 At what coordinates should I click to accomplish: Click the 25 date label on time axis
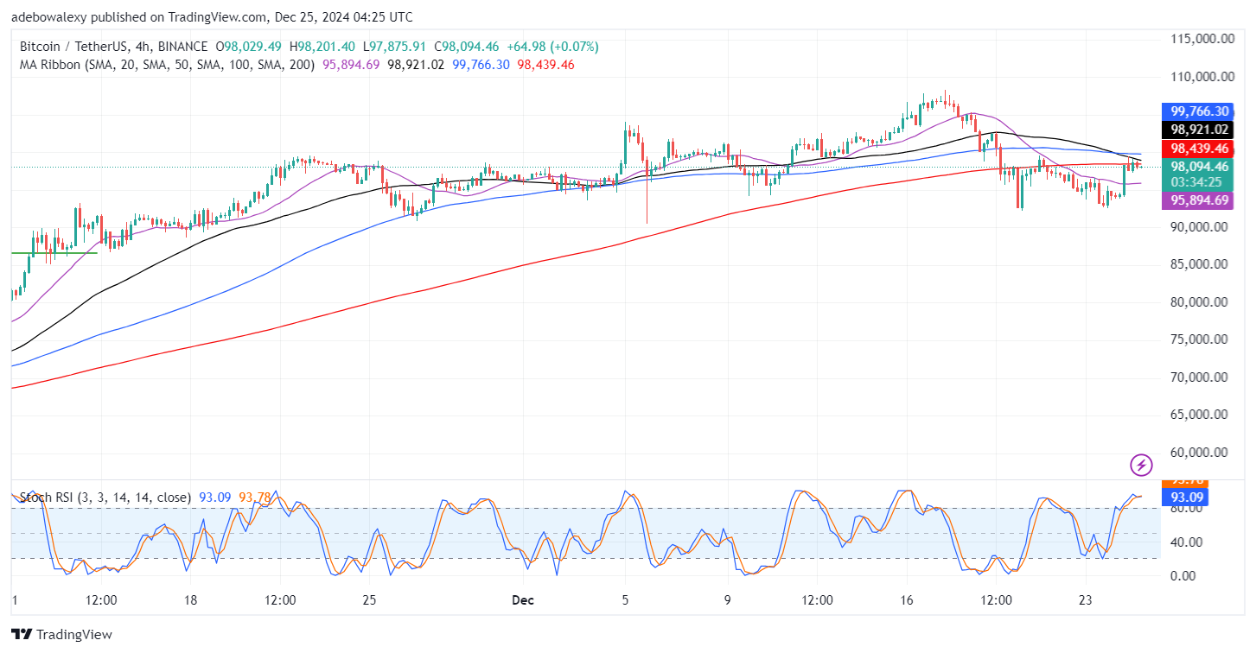coord(369,600)
